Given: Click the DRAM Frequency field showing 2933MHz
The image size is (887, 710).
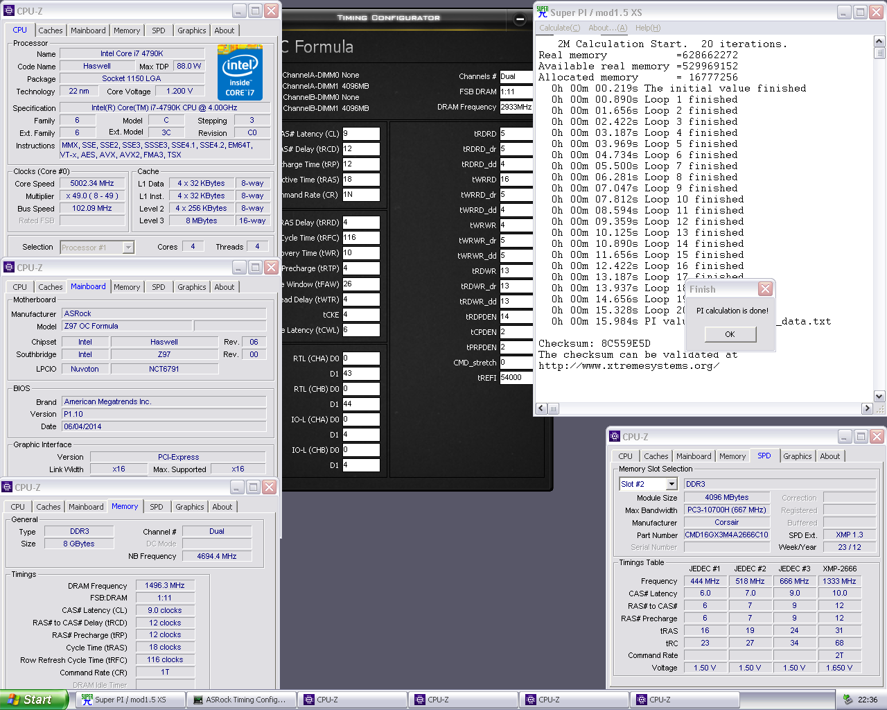Looking at the screenshot, I should [x=516, y=107].
